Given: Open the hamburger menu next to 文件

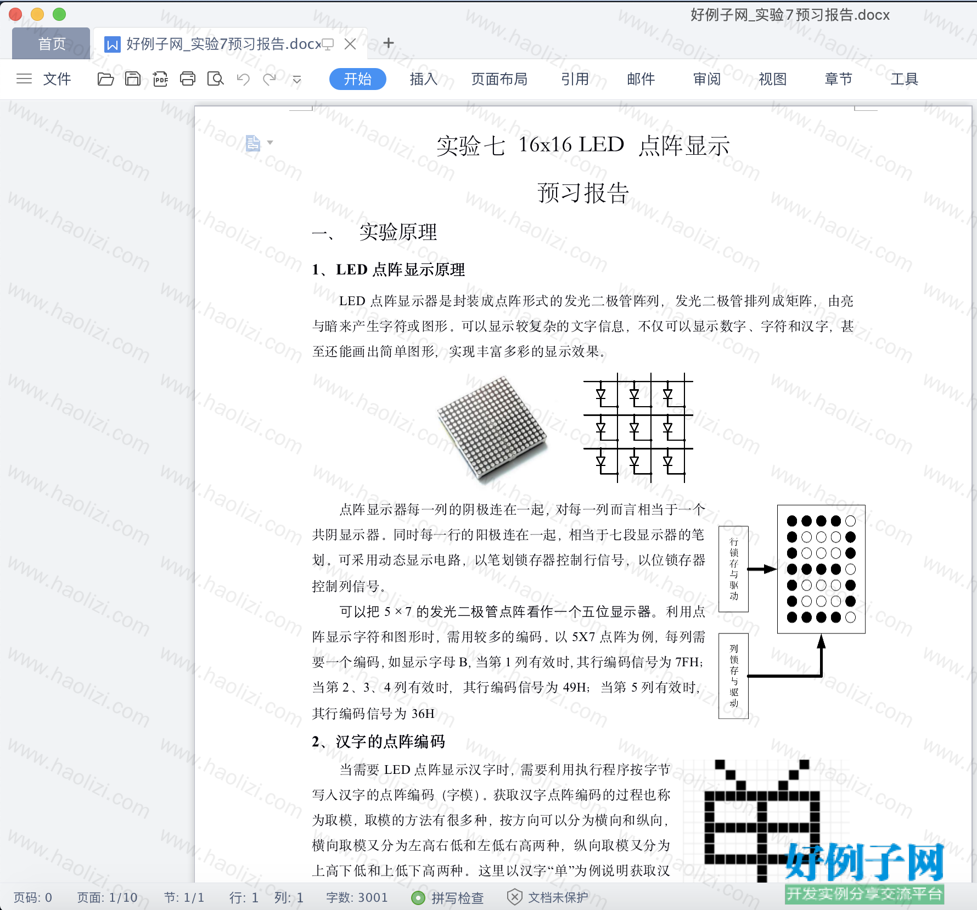Looking at the screenshot, I should pos(24,79).
